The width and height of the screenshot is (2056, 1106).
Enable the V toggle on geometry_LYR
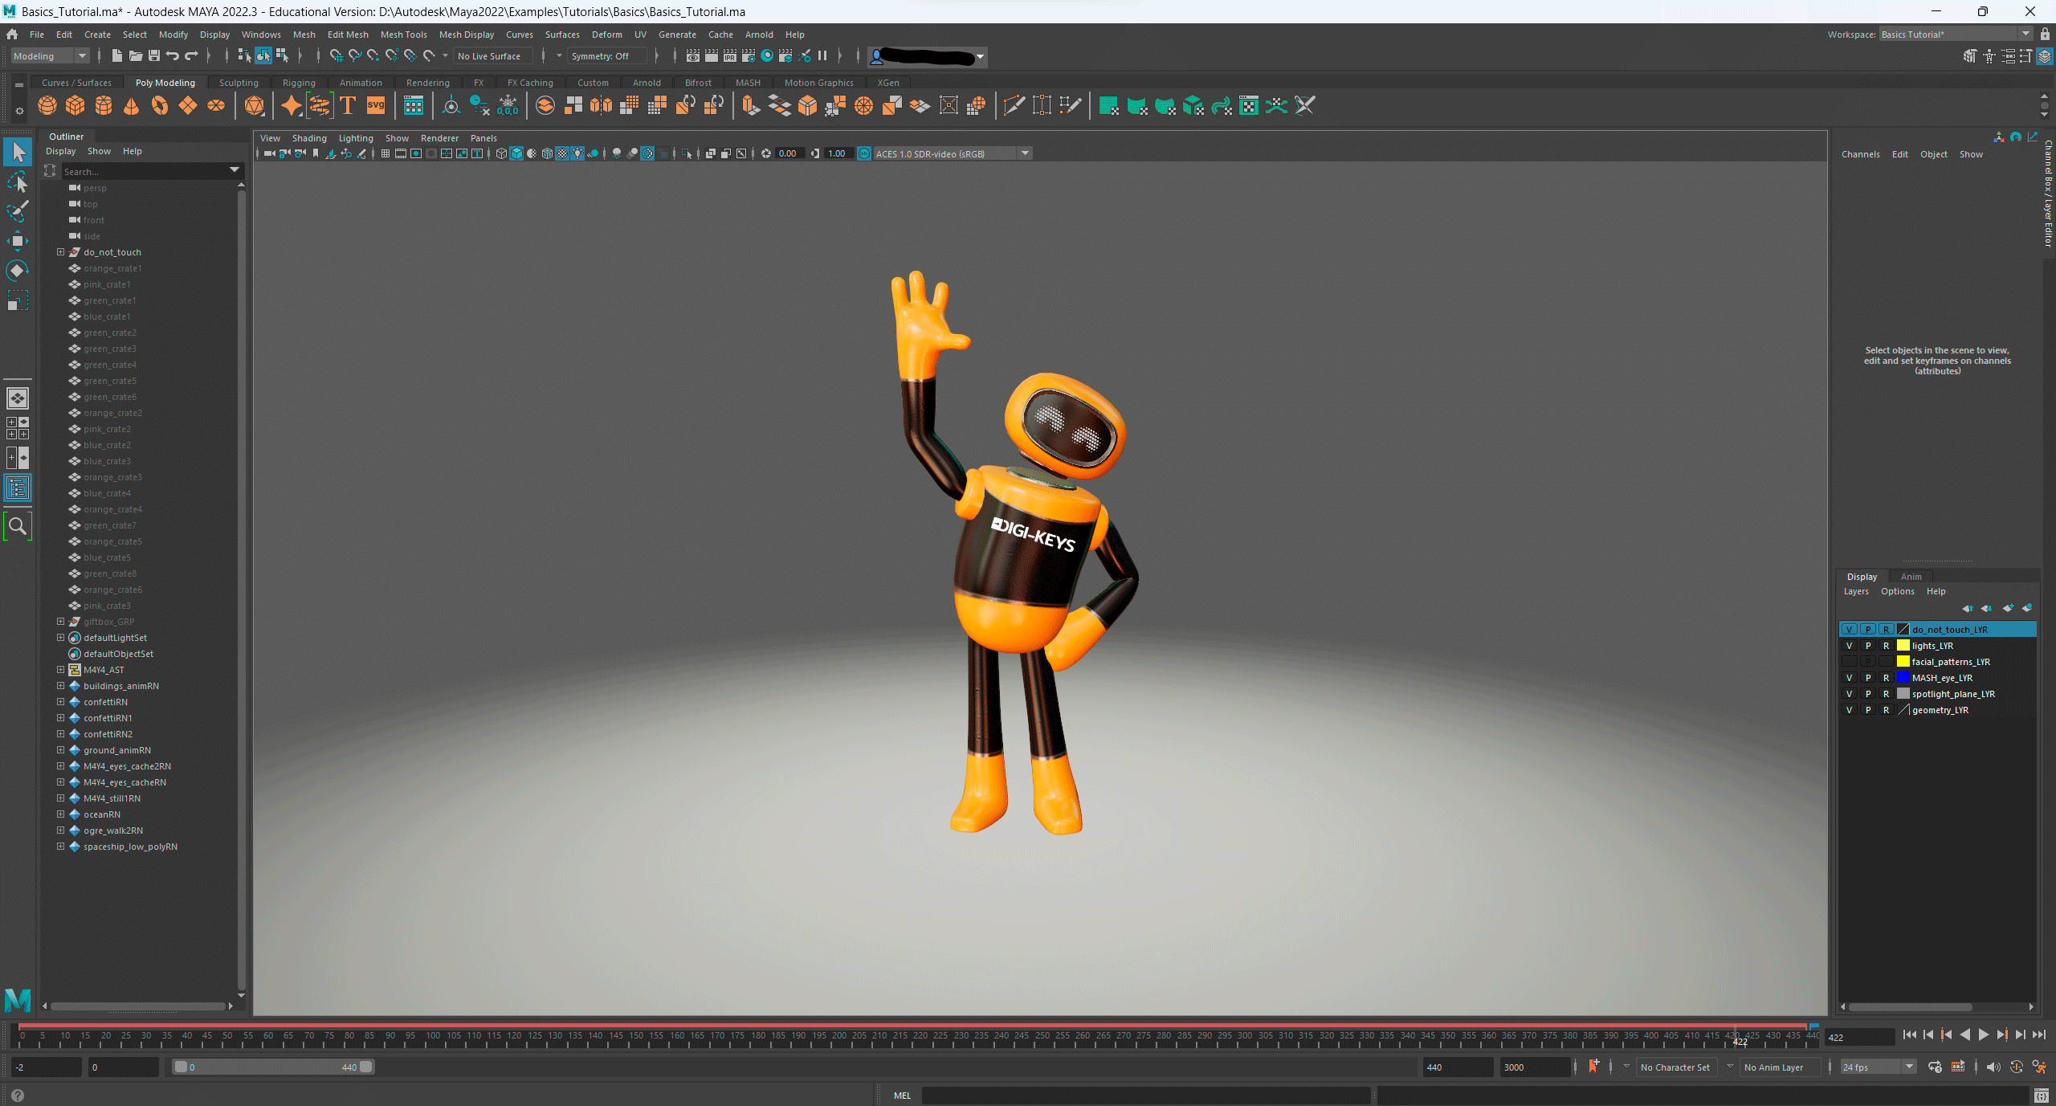point(1850,709)
